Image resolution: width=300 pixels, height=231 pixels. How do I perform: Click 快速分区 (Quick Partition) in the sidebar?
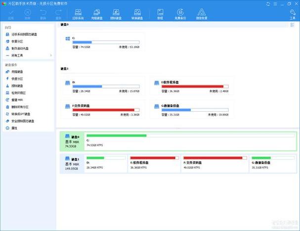(14, 79)
